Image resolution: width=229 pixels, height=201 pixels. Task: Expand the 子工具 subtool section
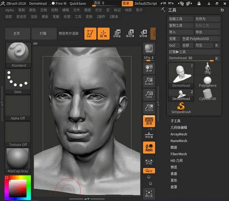pyautogui.click(x=175, y=121)
